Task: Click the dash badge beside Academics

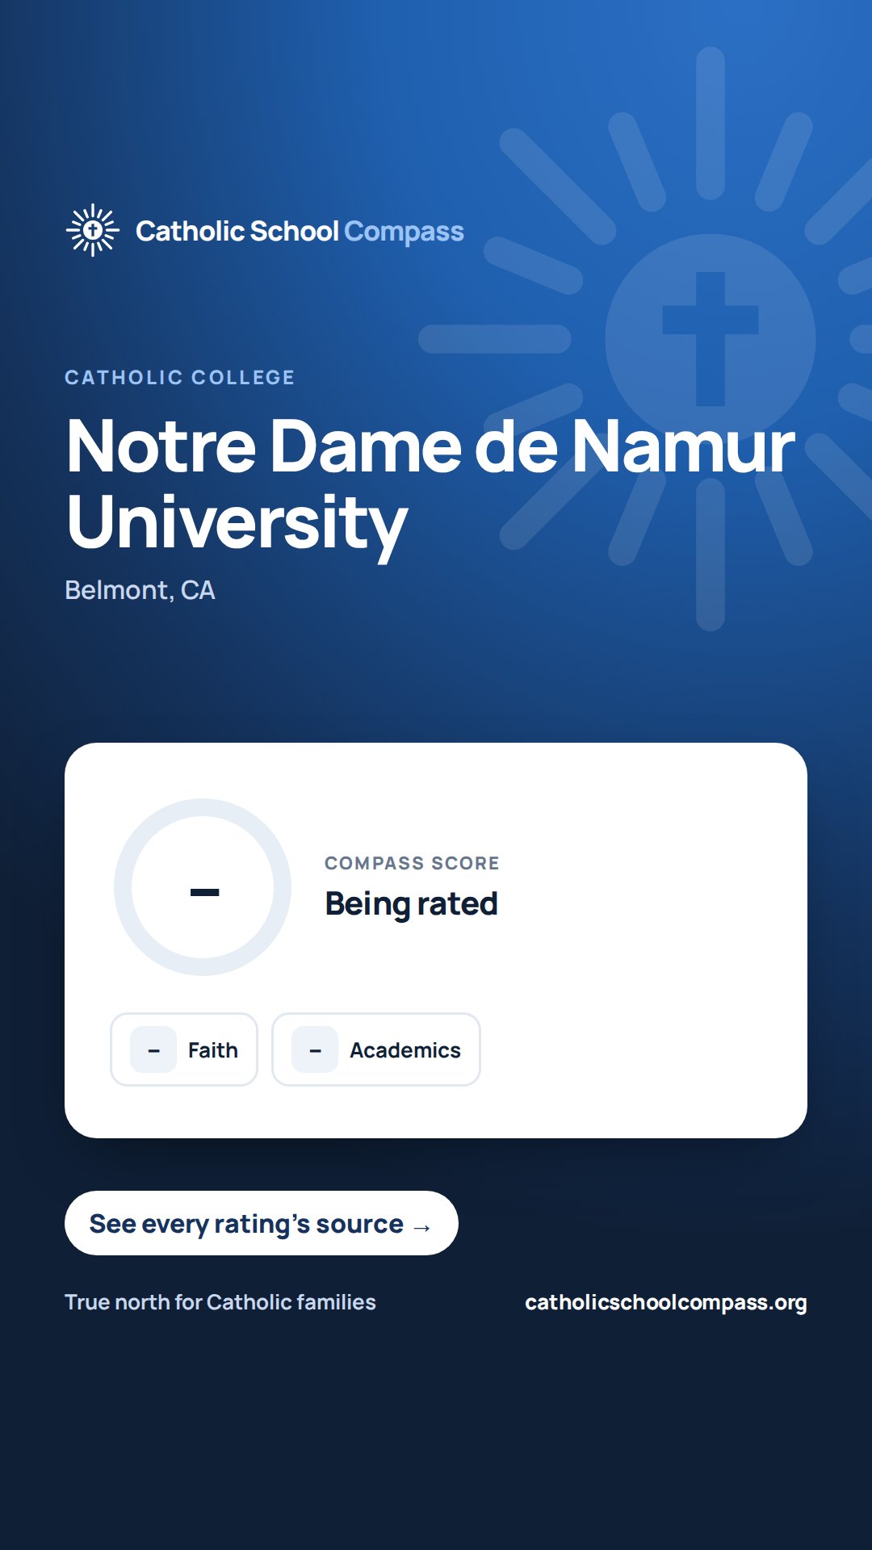Action: (315, 1049)
